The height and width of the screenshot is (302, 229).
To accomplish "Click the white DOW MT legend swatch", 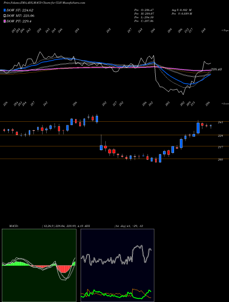I will pyautogui.click(x=5, y=16).
